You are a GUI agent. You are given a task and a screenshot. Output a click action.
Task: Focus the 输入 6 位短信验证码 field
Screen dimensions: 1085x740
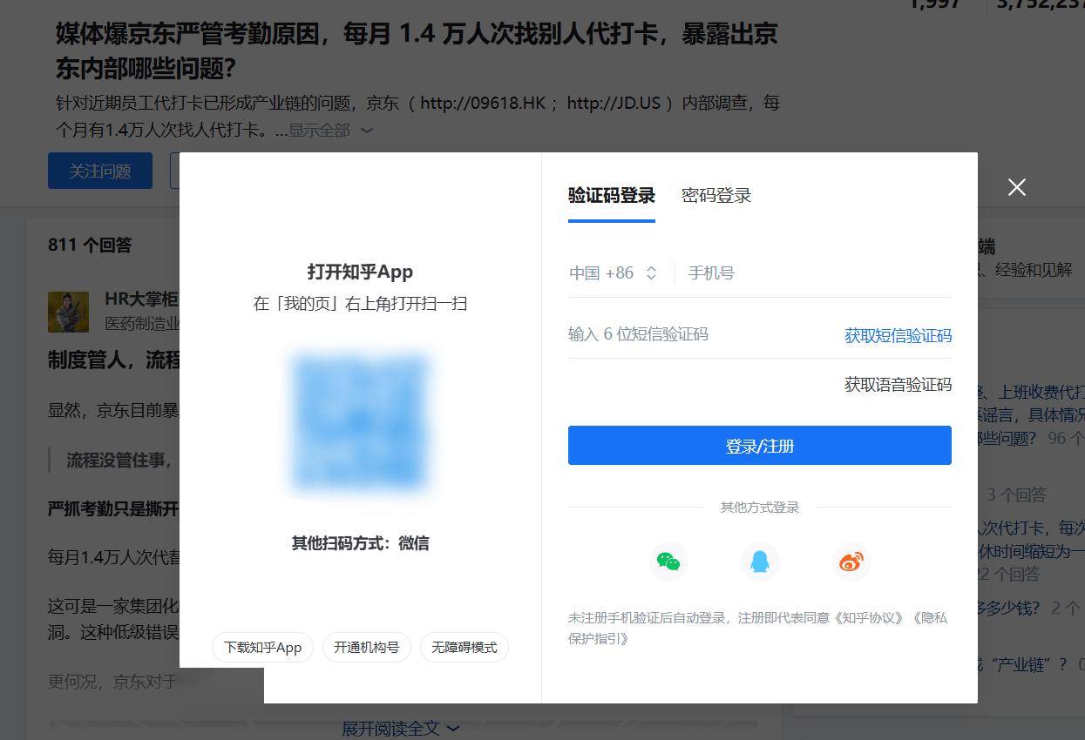700,334
